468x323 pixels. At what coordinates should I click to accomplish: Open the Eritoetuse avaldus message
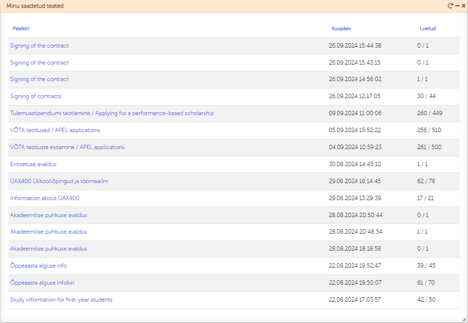(33, 164)
